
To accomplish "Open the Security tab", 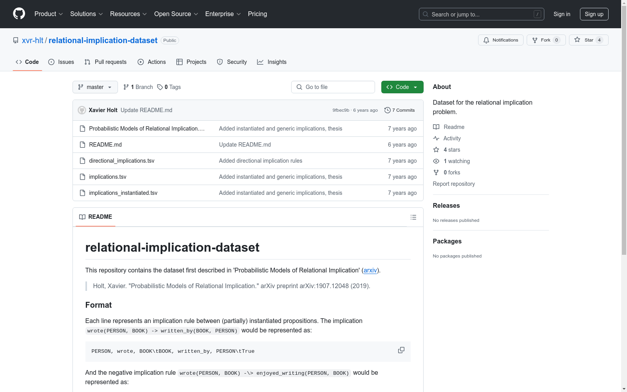I will 232,62.
